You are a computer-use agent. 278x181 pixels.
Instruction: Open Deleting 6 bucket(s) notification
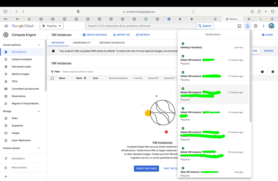tap(213, 46)
